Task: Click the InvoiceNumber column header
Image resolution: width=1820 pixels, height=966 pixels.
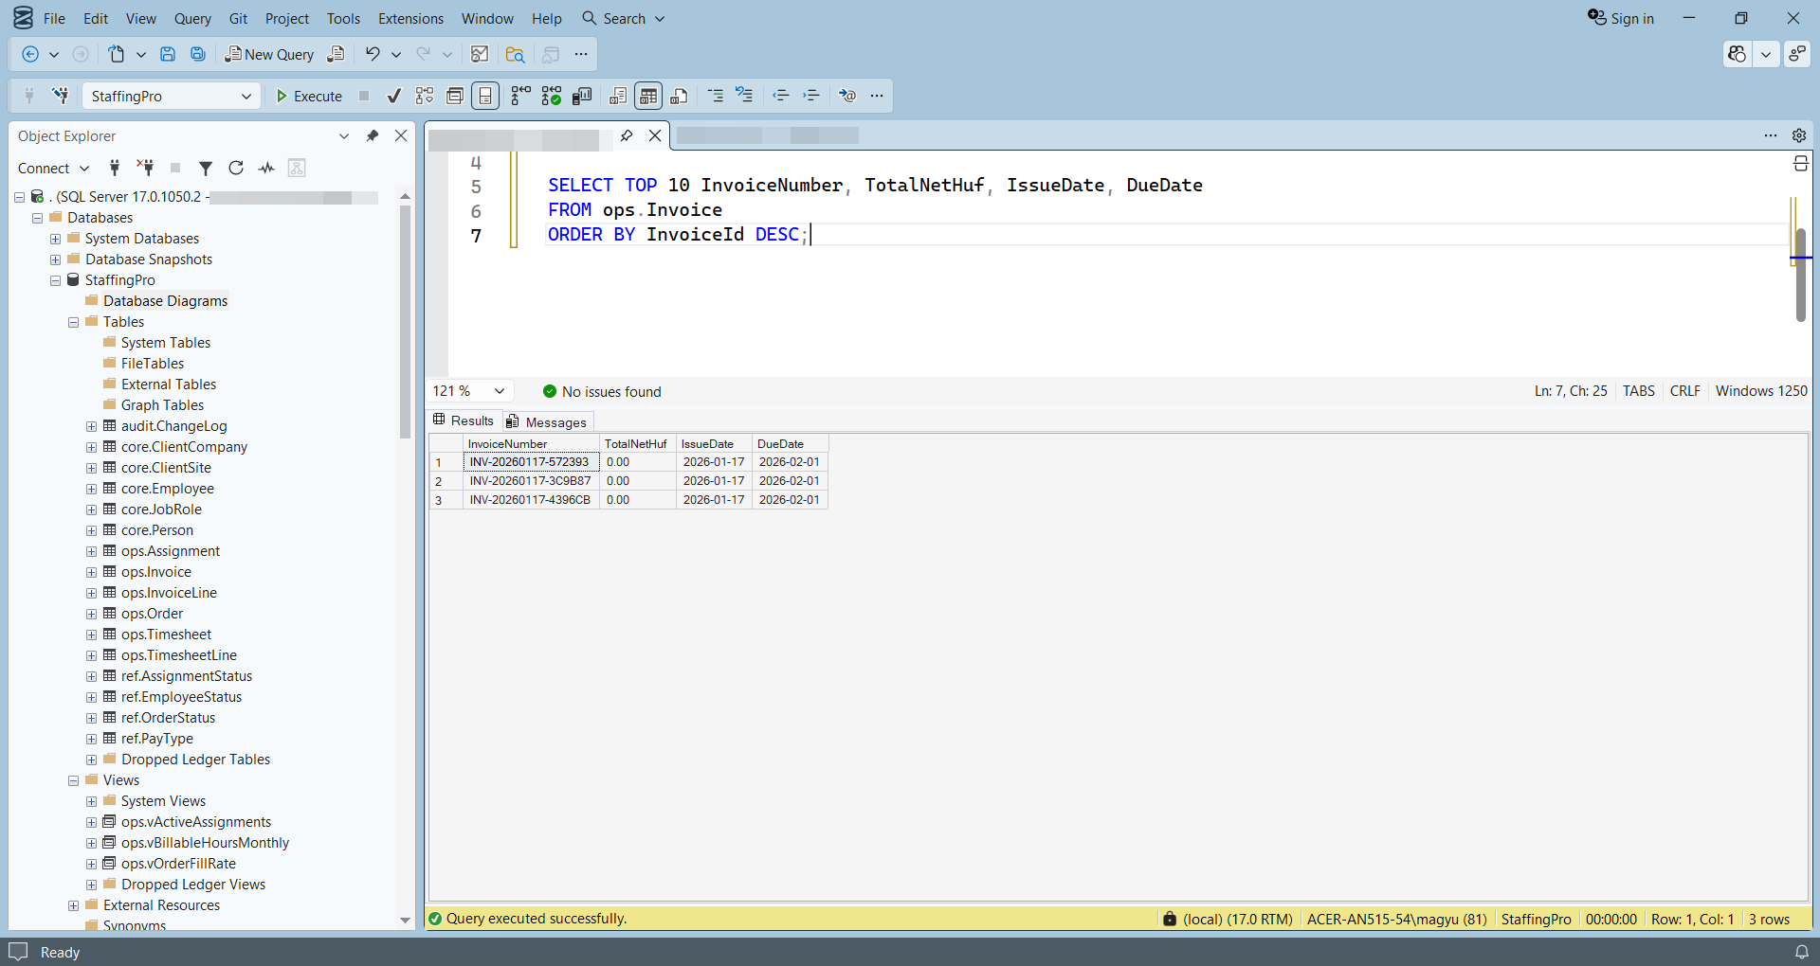Action: 531,443
